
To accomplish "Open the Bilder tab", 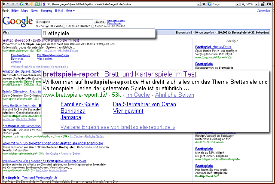I will tap(15, 10).
